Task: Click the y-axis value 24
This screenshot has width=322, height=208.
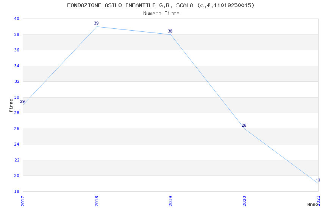Action: [x=17, y=144]
